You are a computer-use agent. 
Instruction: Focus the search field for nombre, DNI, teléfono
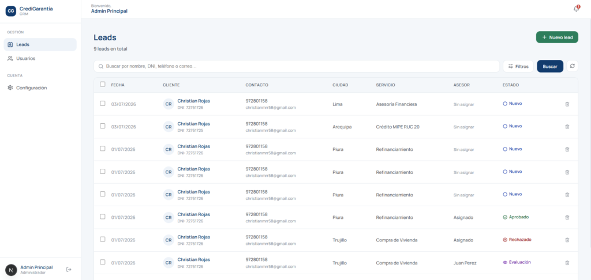coord(297,66)
